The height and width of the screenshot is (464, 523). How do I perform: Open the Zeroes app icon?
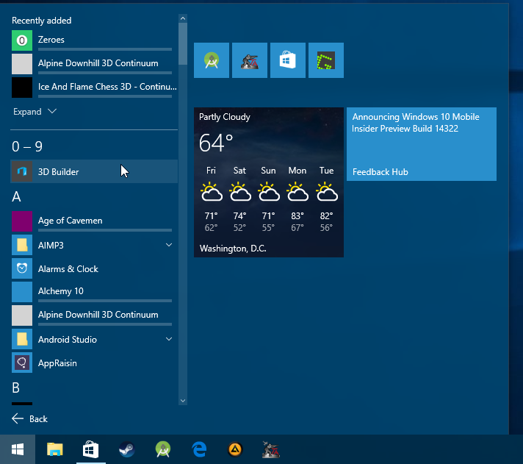tap(22, 40)
